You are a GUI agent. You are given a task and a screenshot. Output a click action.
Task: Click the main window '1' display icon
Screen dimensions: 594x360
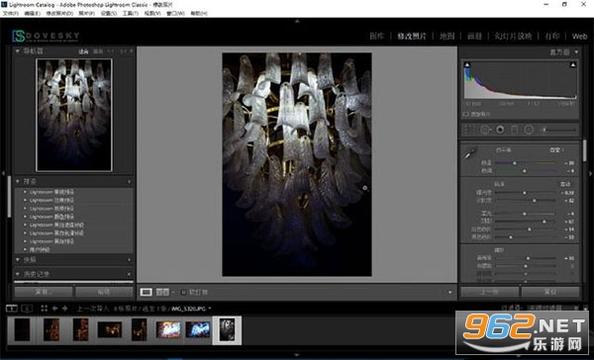[12, 309]
